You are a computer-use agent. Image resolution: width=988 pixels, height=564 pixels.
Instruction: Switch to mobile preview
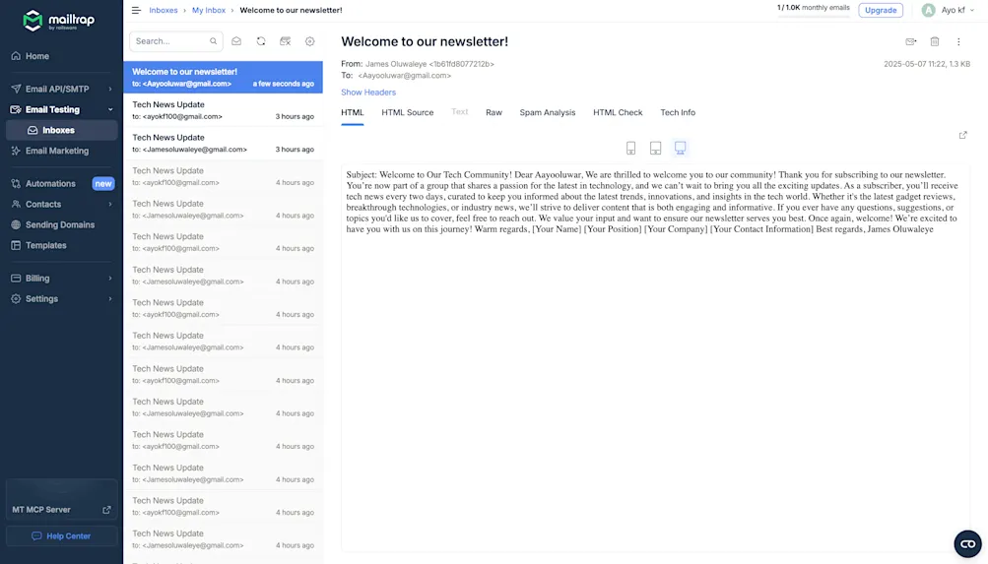click(630, 148)
